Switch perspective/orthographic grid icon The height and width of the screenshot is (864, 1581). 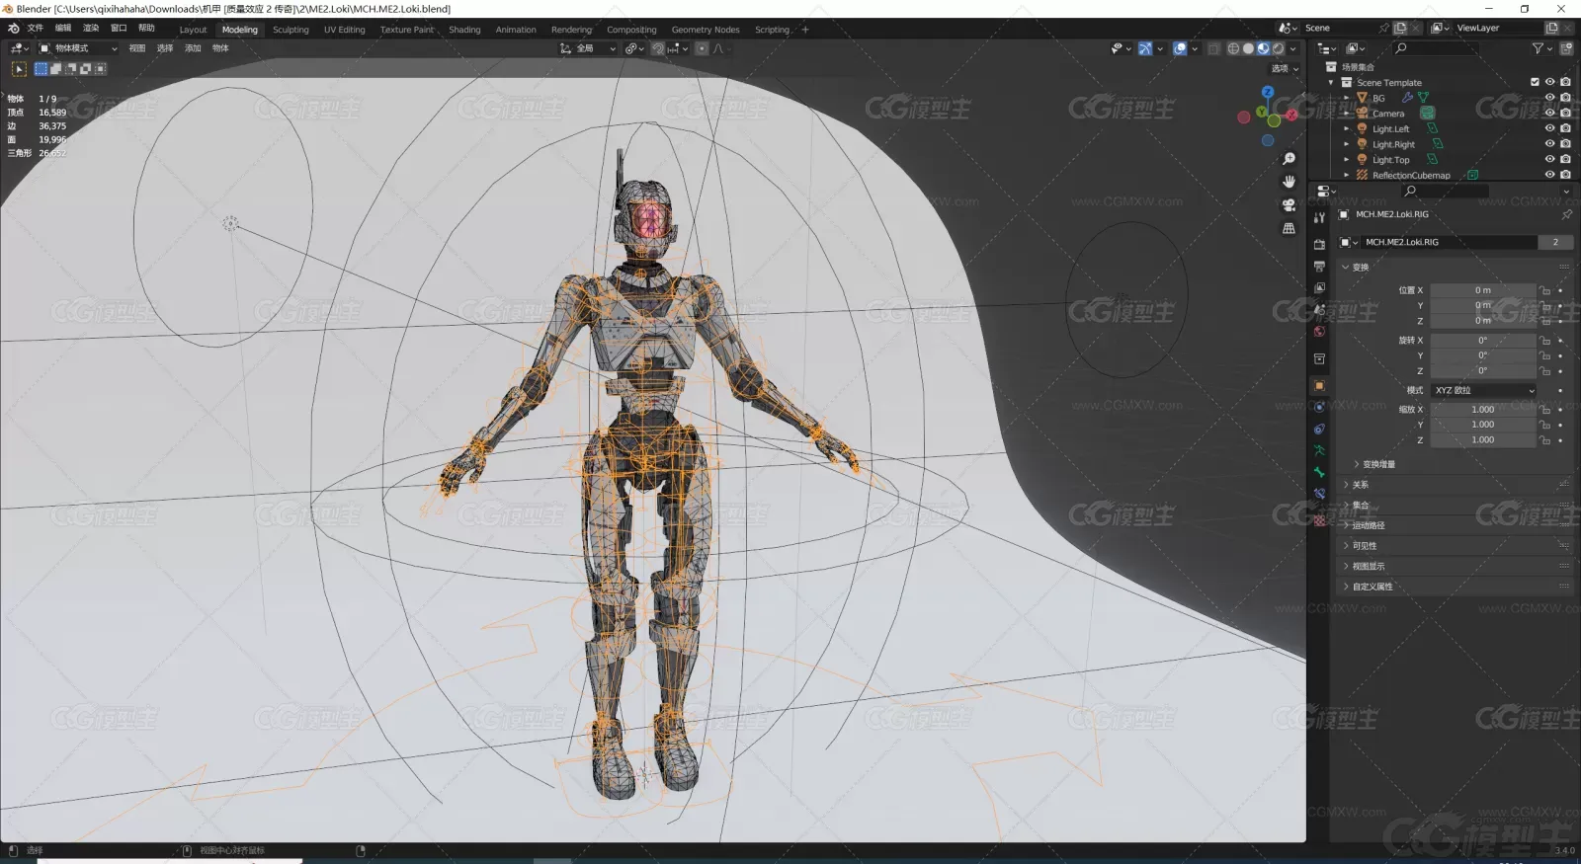1289,228
